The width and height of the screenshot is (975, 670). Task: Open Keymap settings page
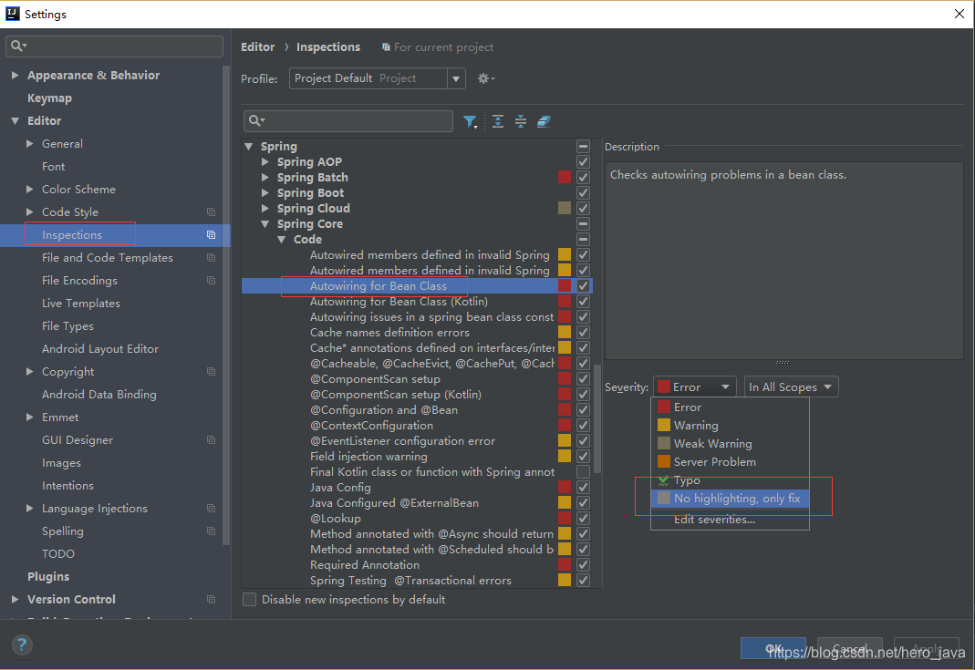coord(50,98)
